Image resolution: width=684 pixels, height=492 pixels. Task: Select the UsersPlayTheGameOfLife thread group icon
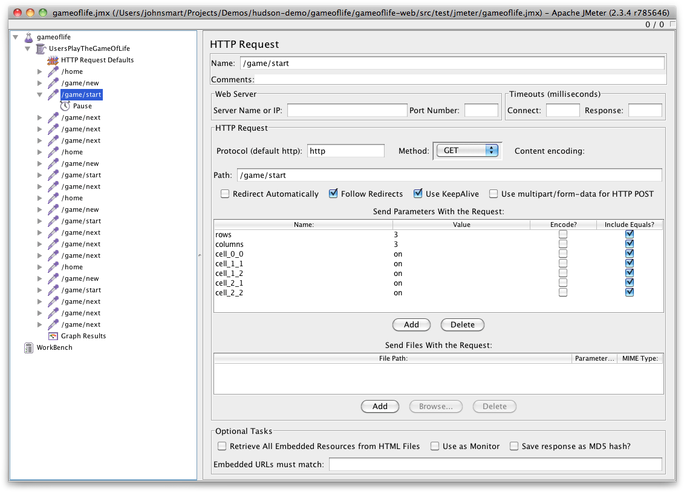click(x=40, y=48)
